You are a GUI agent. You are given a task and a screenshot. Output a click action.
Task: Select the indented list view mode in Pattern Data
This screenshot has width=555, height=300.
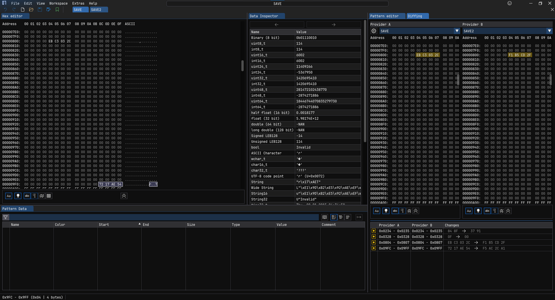pyautogui.click(x=340, y=217)
